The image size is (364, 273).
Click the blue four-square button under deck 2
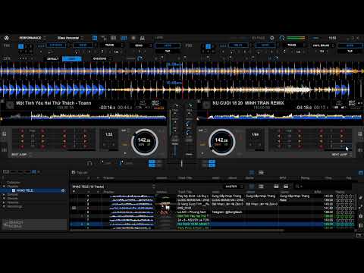[212, 164]
